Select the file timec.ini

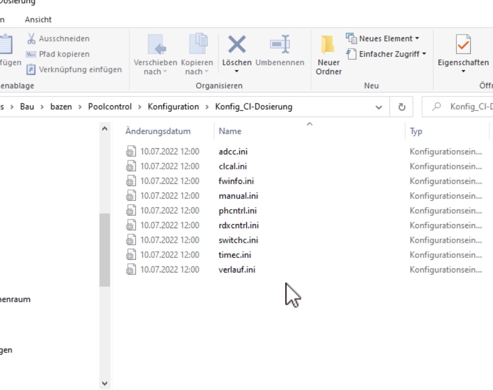235,255
